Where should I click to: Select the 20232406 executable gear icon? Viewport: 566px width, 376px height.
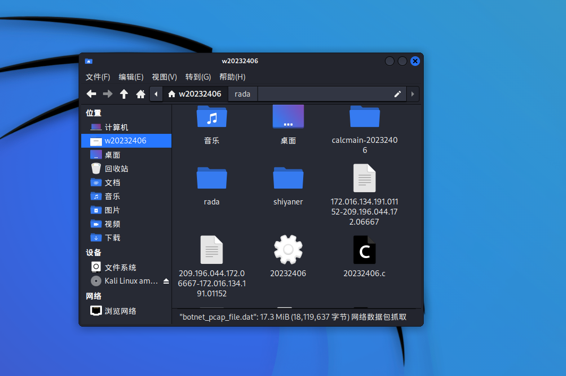pyautogui.click(x=288, y=250)
